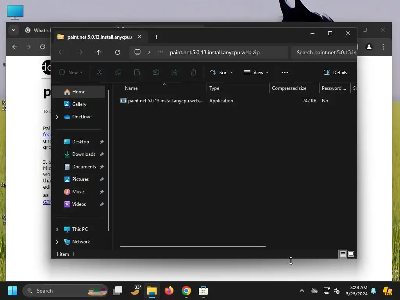Click the Copy icon in Explorer toolbar

click(118, 72)
